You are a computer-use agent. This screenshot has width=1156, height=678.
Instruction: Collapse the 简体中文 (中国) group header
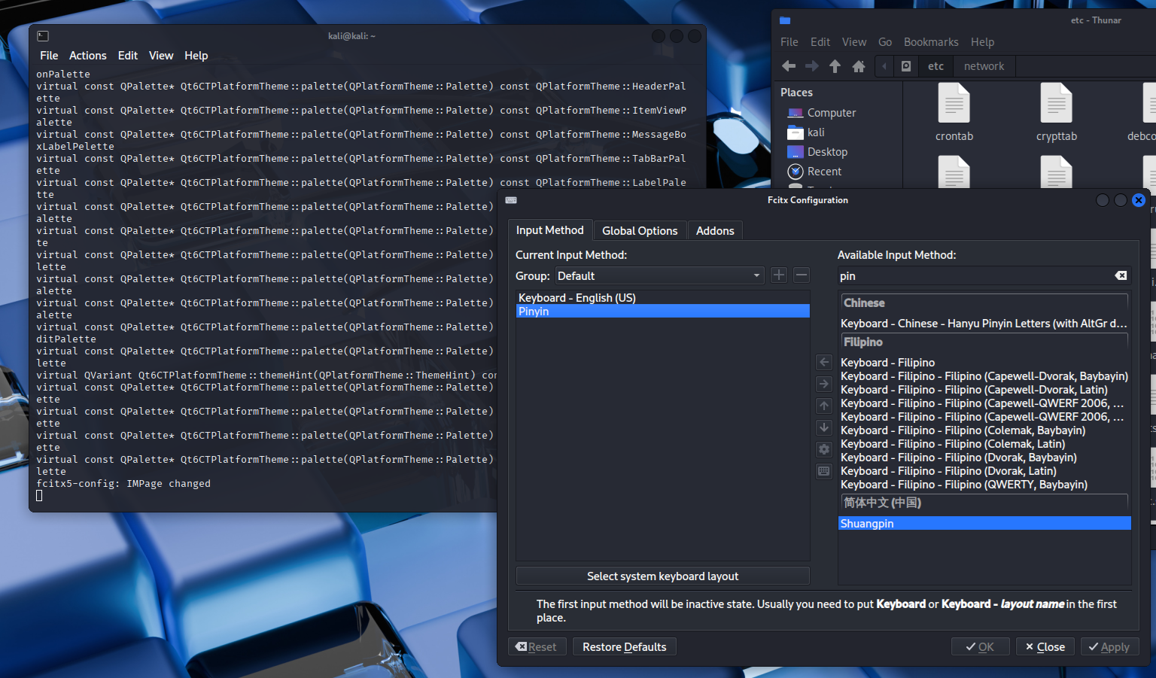pos(984,503)
